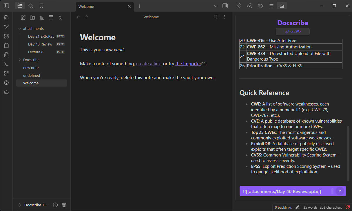The image size is (352, 211).
Task: Open the file explorer tab
Action: coord(20,6)
